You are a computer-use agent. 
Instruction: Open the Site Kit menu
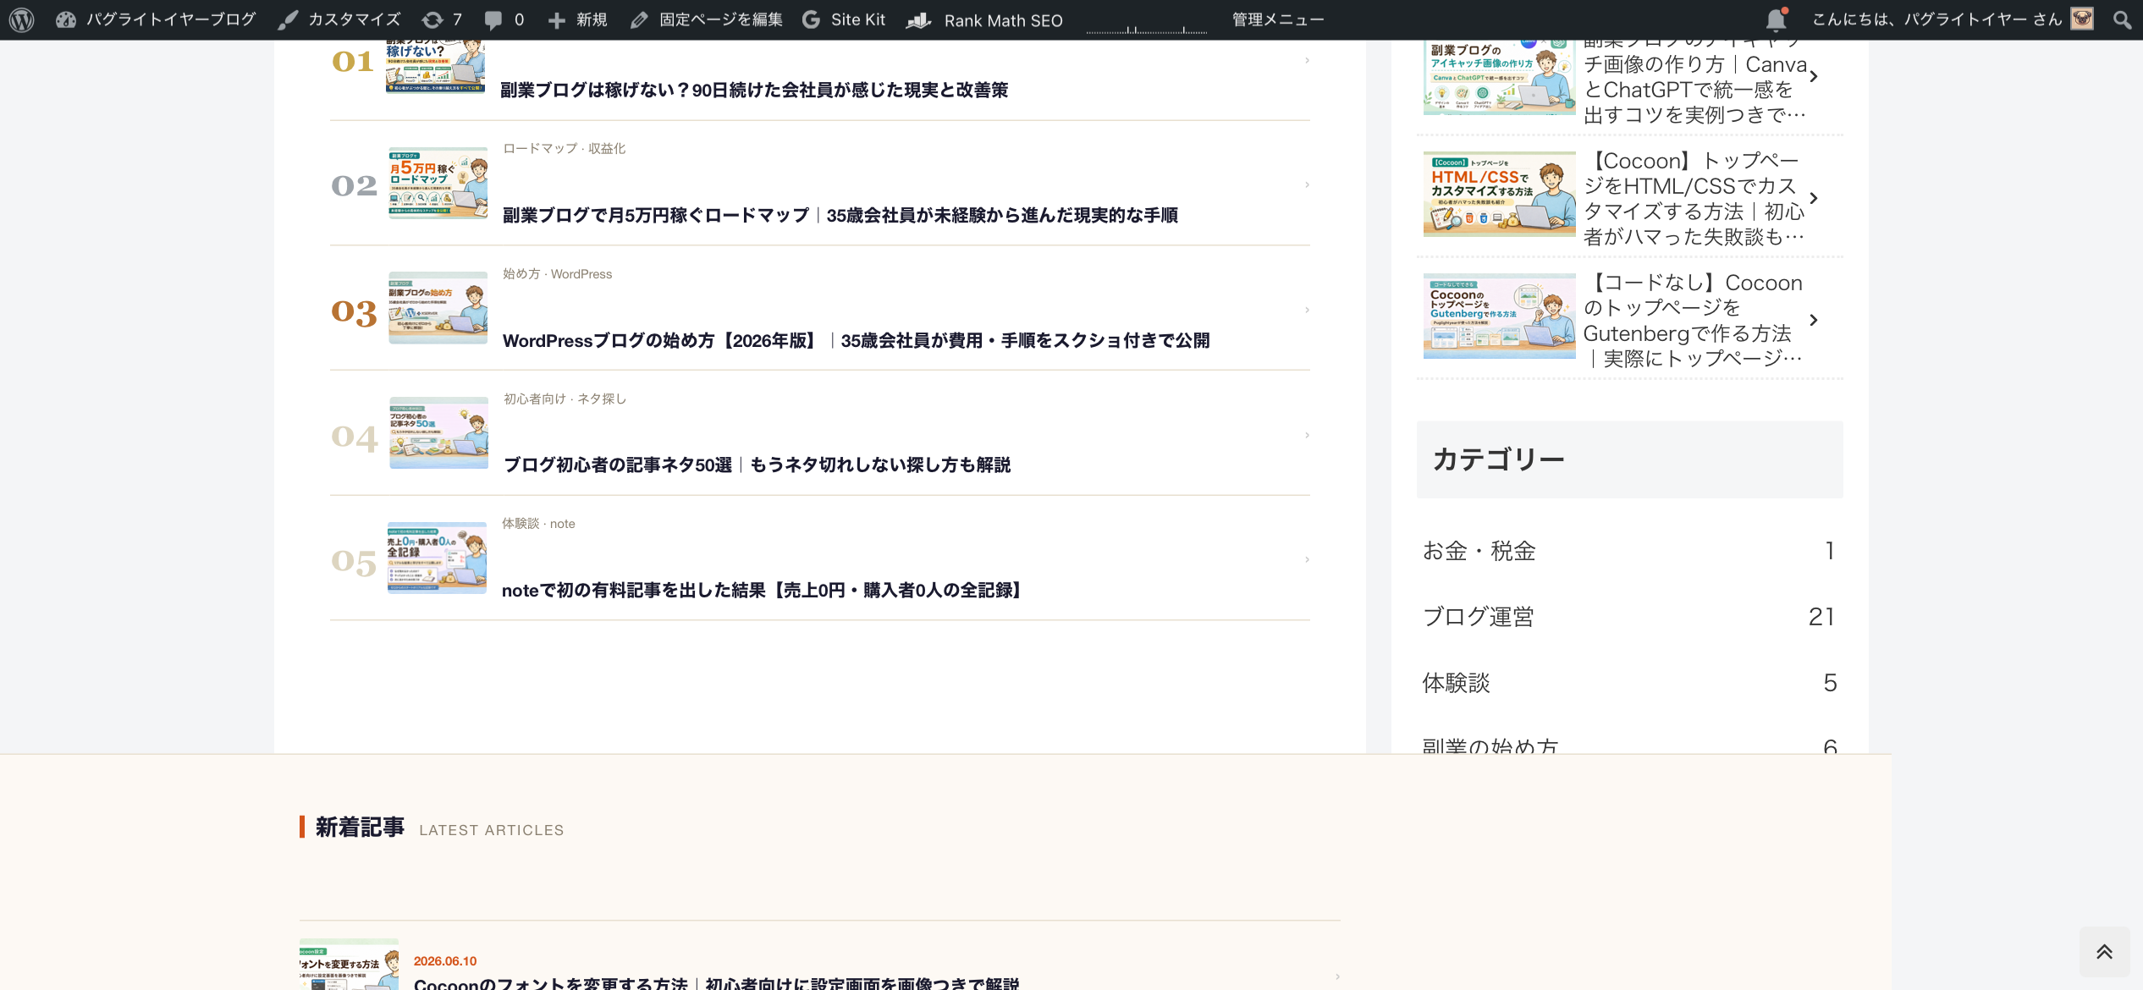click(x=844, y=19)
